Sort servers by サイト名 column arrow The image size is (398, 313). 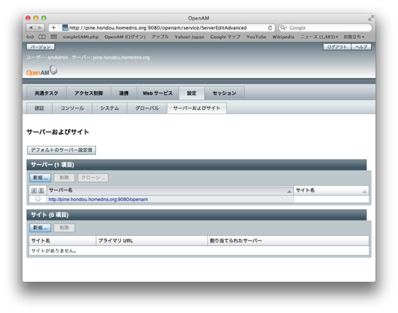pyautogui.click(x=364, y=191)
